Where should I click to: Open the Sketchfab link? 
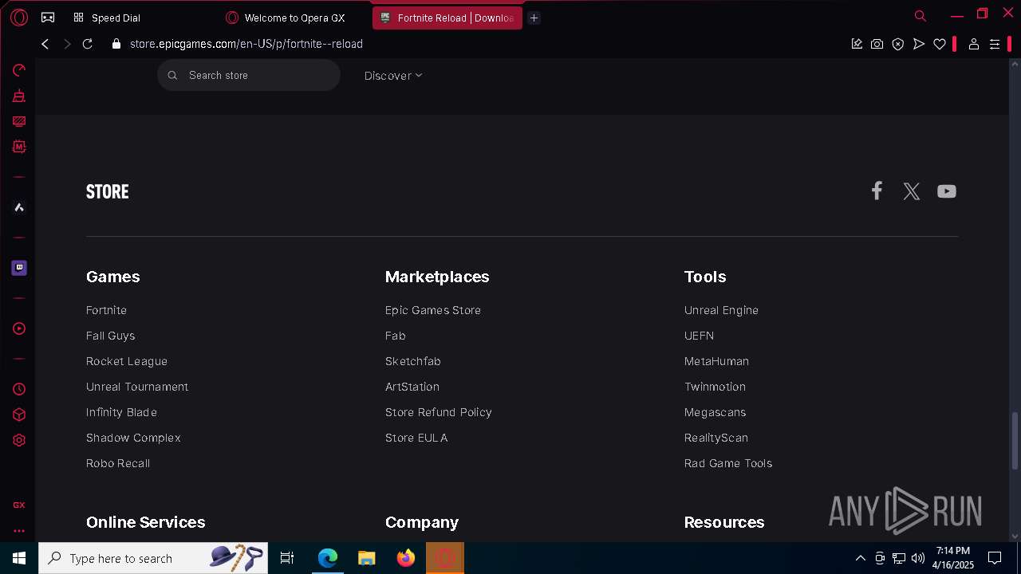413,361
